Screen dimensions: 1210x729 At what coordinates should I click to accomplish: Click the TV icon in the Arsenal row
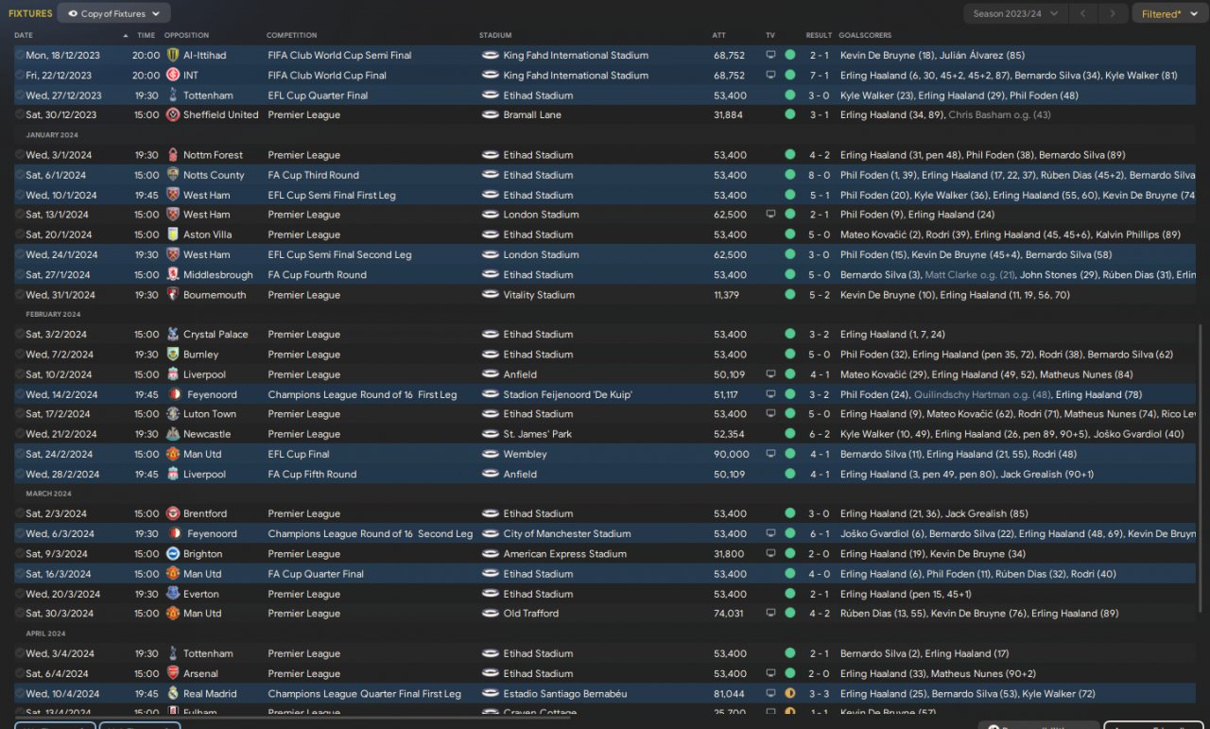point(770,674)
